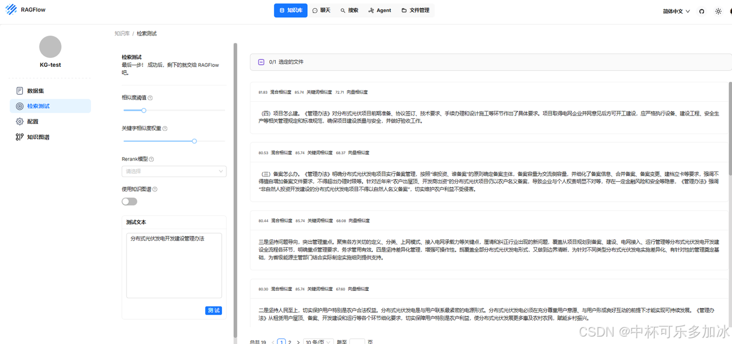732x344 pixels.
Task: Click the 相似度阈值 slider handle
Action: pos(144,110)
